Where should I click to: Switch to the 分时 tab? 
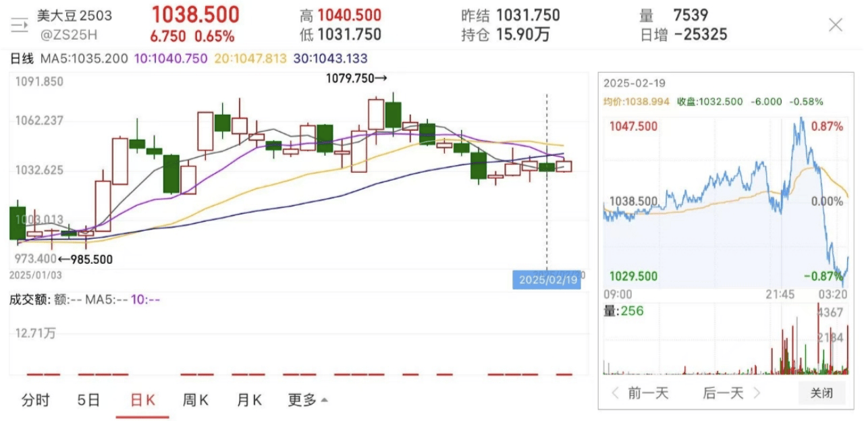tap(36, 400)
